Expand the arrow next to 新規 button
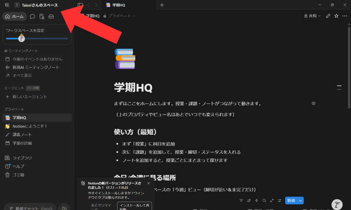The height and width of the screenshot is (210, 351). 301,200
